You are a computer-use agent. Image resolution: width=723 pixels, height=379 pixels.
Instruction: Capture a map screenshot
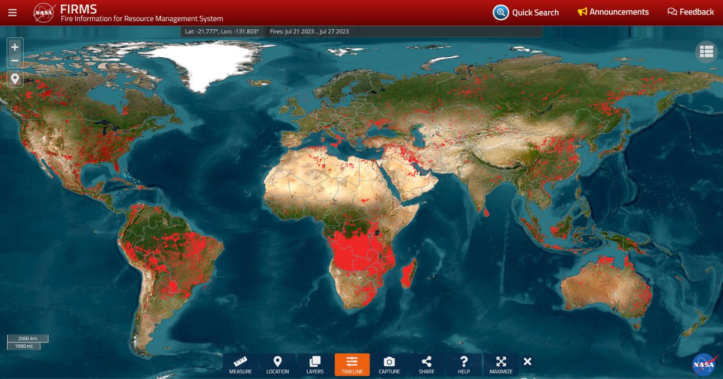tap(389, 365)
